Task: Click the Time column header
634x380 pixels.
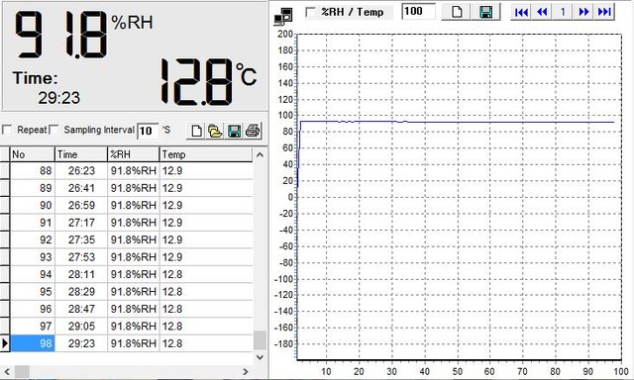Action: (81, 154)
